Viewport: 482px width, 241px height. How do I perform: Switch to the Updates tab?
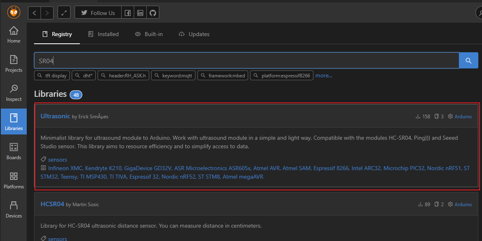coord(194,34)
